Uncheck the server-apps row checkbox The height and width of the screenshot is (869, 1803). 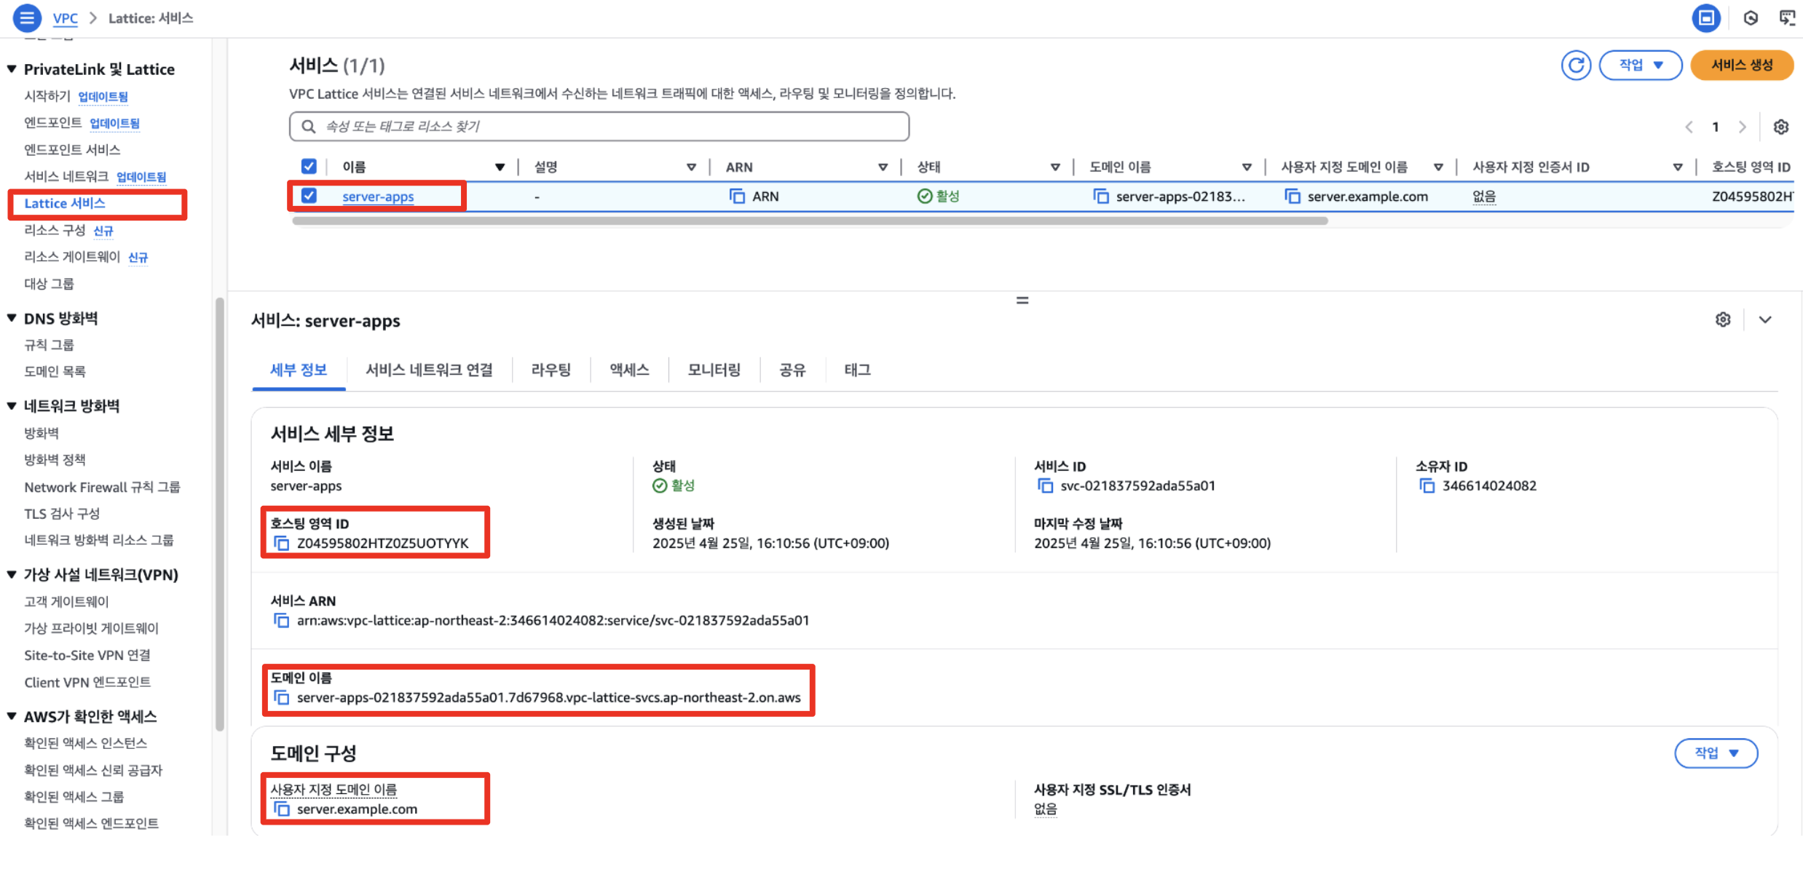pyautogui.click(x=309, y=196)
